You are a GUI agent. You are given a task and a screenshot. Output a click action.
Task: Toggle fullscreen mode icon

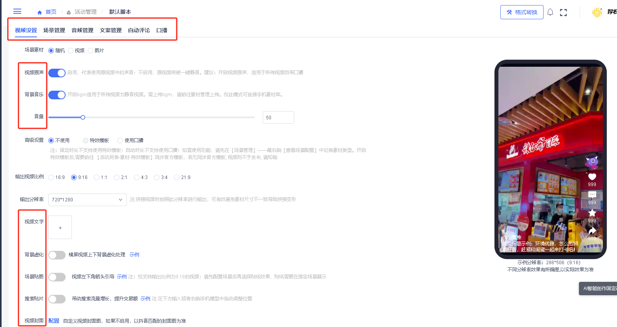pyautogui.click(x=563, y=12)
